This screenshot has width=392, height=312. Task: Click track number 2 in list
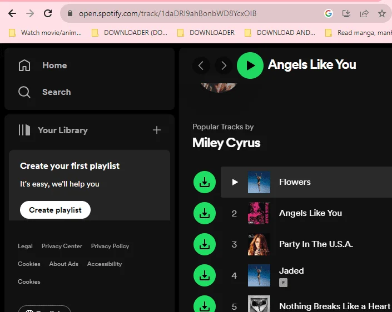pyautogui.click(x=234, y=213)
